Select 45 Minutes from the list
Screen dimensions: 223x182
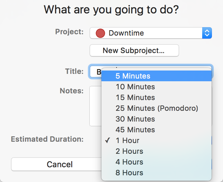[157, 130]
